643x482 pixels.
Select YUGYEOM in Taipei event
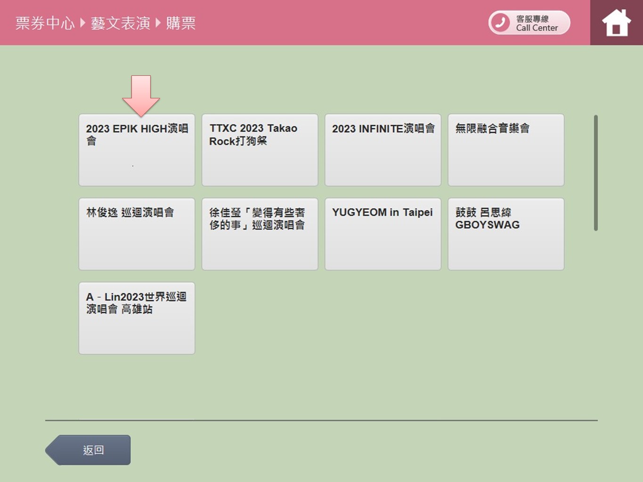383,234
